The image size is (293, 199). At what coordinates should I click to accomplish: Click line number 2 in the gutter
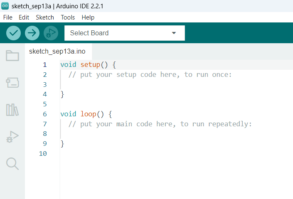45,74
